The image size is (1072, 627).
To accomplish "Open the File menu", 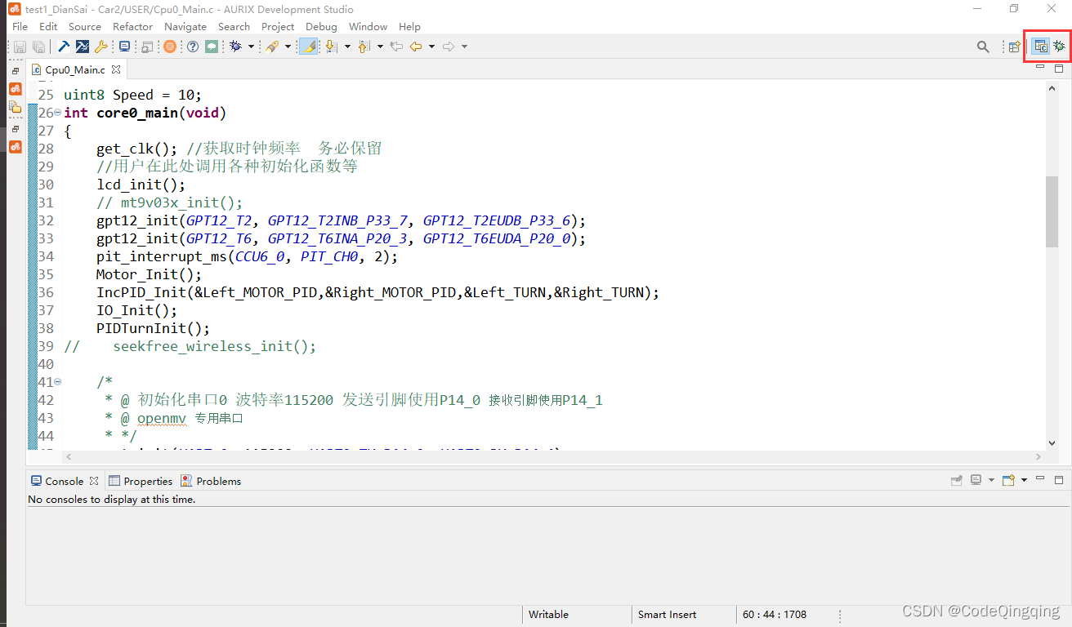I will click(x=20, y=27).
